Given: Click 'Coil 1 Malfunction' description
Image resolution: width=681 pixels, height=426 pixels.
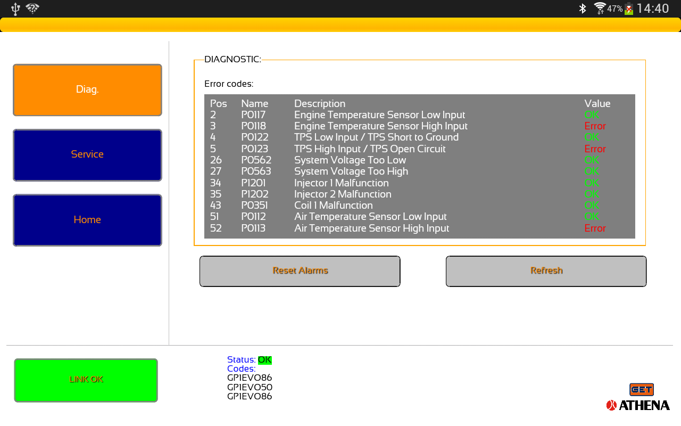Looking at the screenshot, I should (334, 206).
